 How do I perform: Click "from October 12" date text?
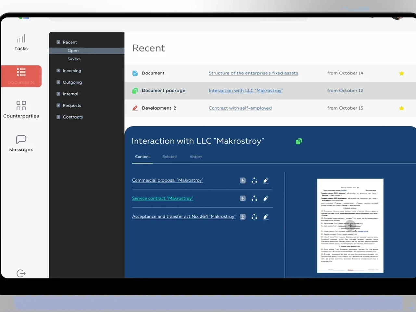coord(345,91)
